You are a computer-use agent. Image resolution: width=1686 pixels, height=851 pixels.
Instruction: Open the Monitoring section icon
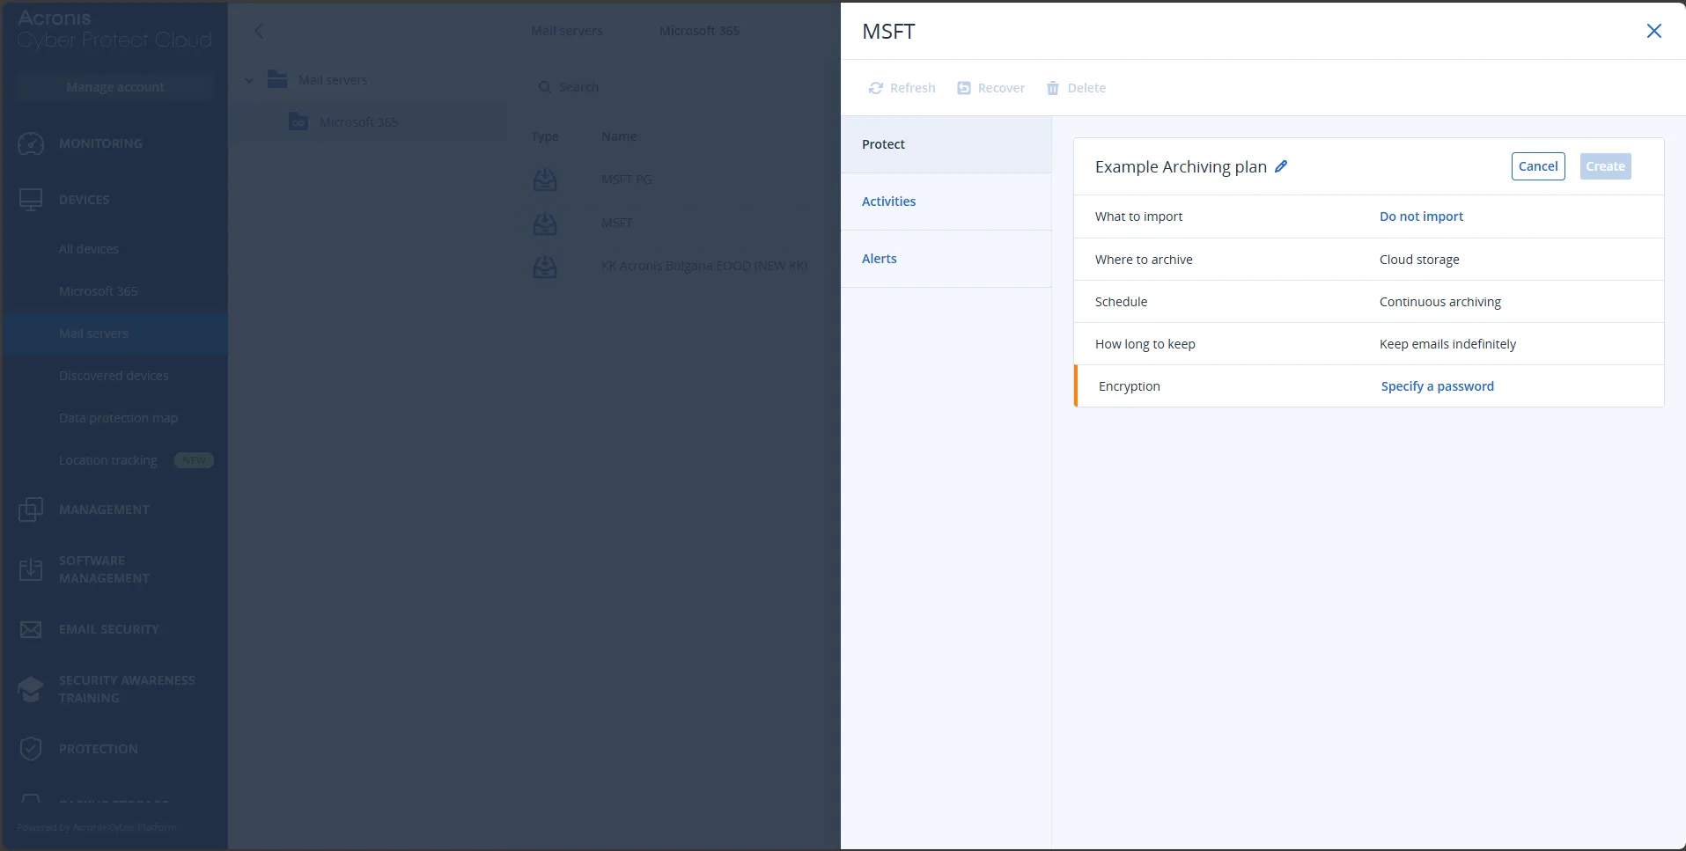click(30, 143)
